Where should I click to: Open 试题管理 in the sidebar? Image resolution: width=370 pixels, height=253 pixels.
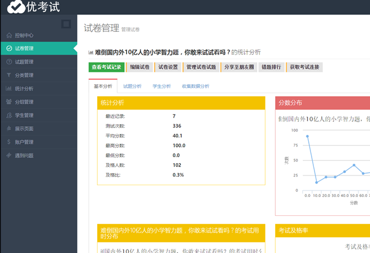(x=39, y=61)
